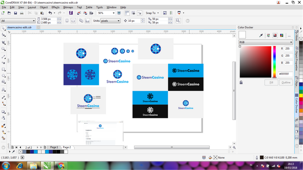Click the Outline button in Color Docker
Screen dimensions: 303x170
(x=286, y=82)
